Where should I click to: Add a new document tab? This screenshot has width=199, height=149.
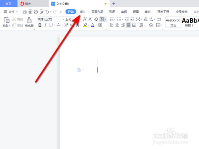tap(114, 4)
